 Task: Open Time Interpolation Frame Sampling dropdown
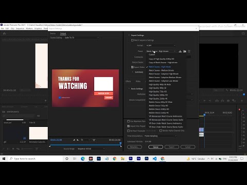point(161,136)
